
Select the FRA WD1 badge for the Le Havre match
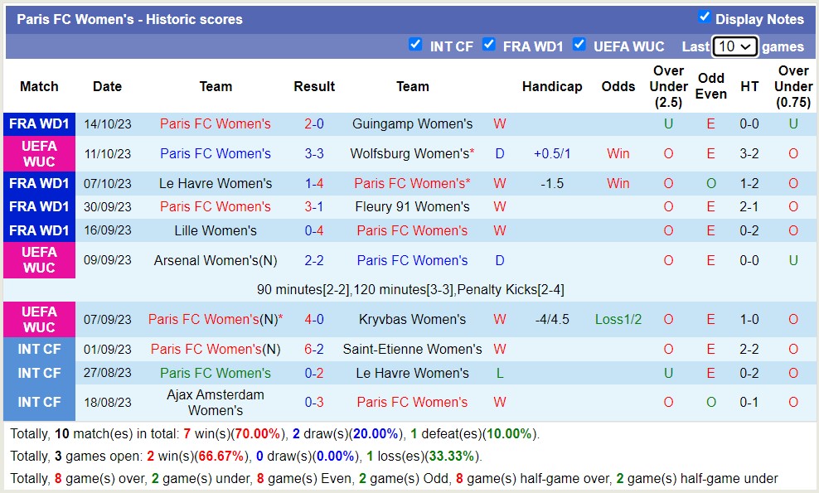point(39,183)
